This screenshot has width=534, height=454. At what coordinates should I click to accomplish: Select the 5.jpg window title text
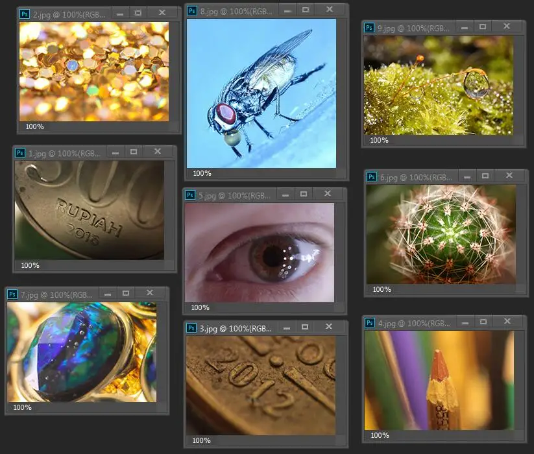click(x=234, y=196)
